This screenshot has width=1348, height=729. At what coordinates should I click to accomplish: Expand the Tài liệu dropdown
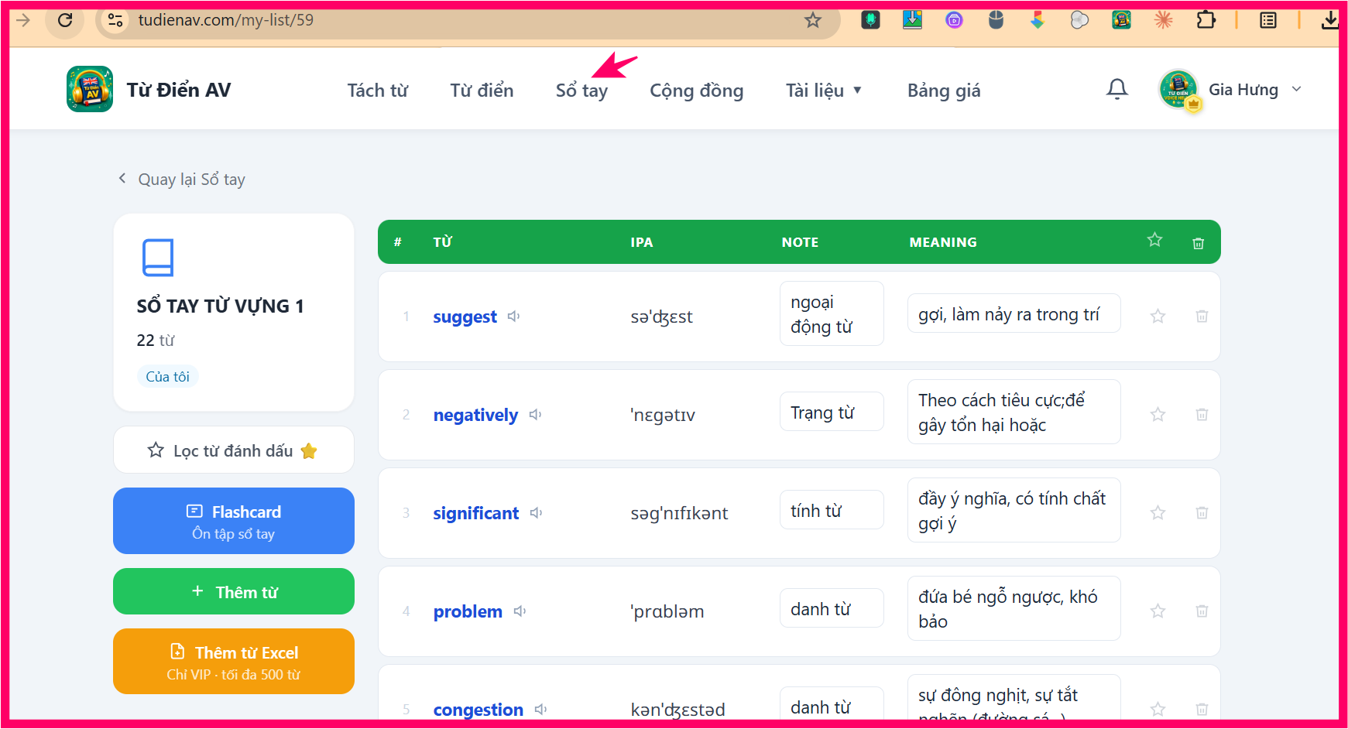click(824, 91)
